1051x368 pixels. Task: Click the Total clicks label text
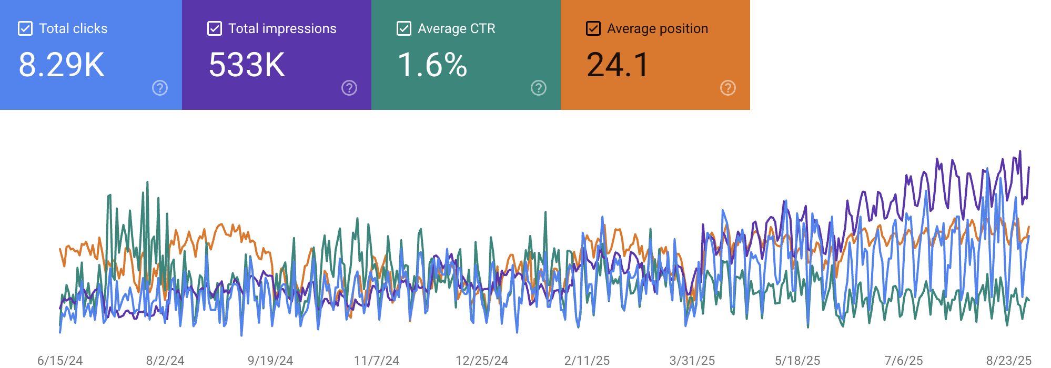pyautogui.click(x=73, y=28)
